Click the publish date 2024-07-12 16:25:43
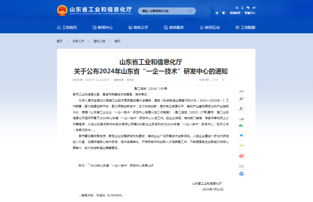313x202 pixels. point(97,80)
